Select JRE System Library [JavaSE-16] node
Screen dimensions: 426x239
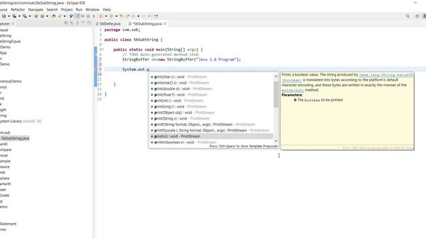(x=21, y=121)
